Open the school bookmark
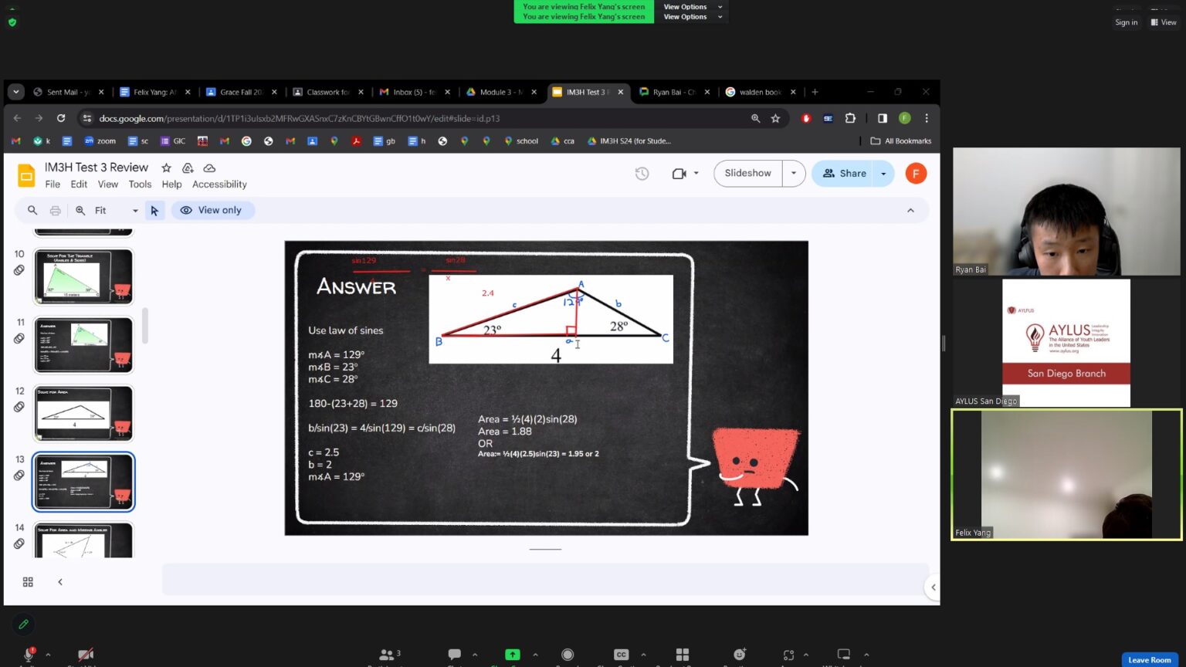Screen dimensions: 1186x667 521,141
